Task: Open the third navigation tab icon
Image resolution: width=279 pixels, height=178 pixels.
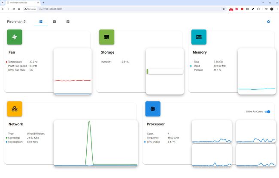Action: pos(68,22)
